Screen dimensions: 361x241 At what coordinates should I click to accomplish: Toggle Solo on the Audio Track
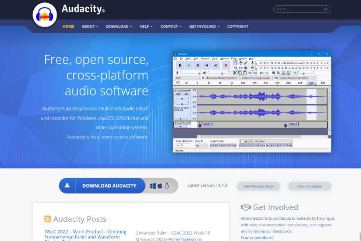(186, 94)
